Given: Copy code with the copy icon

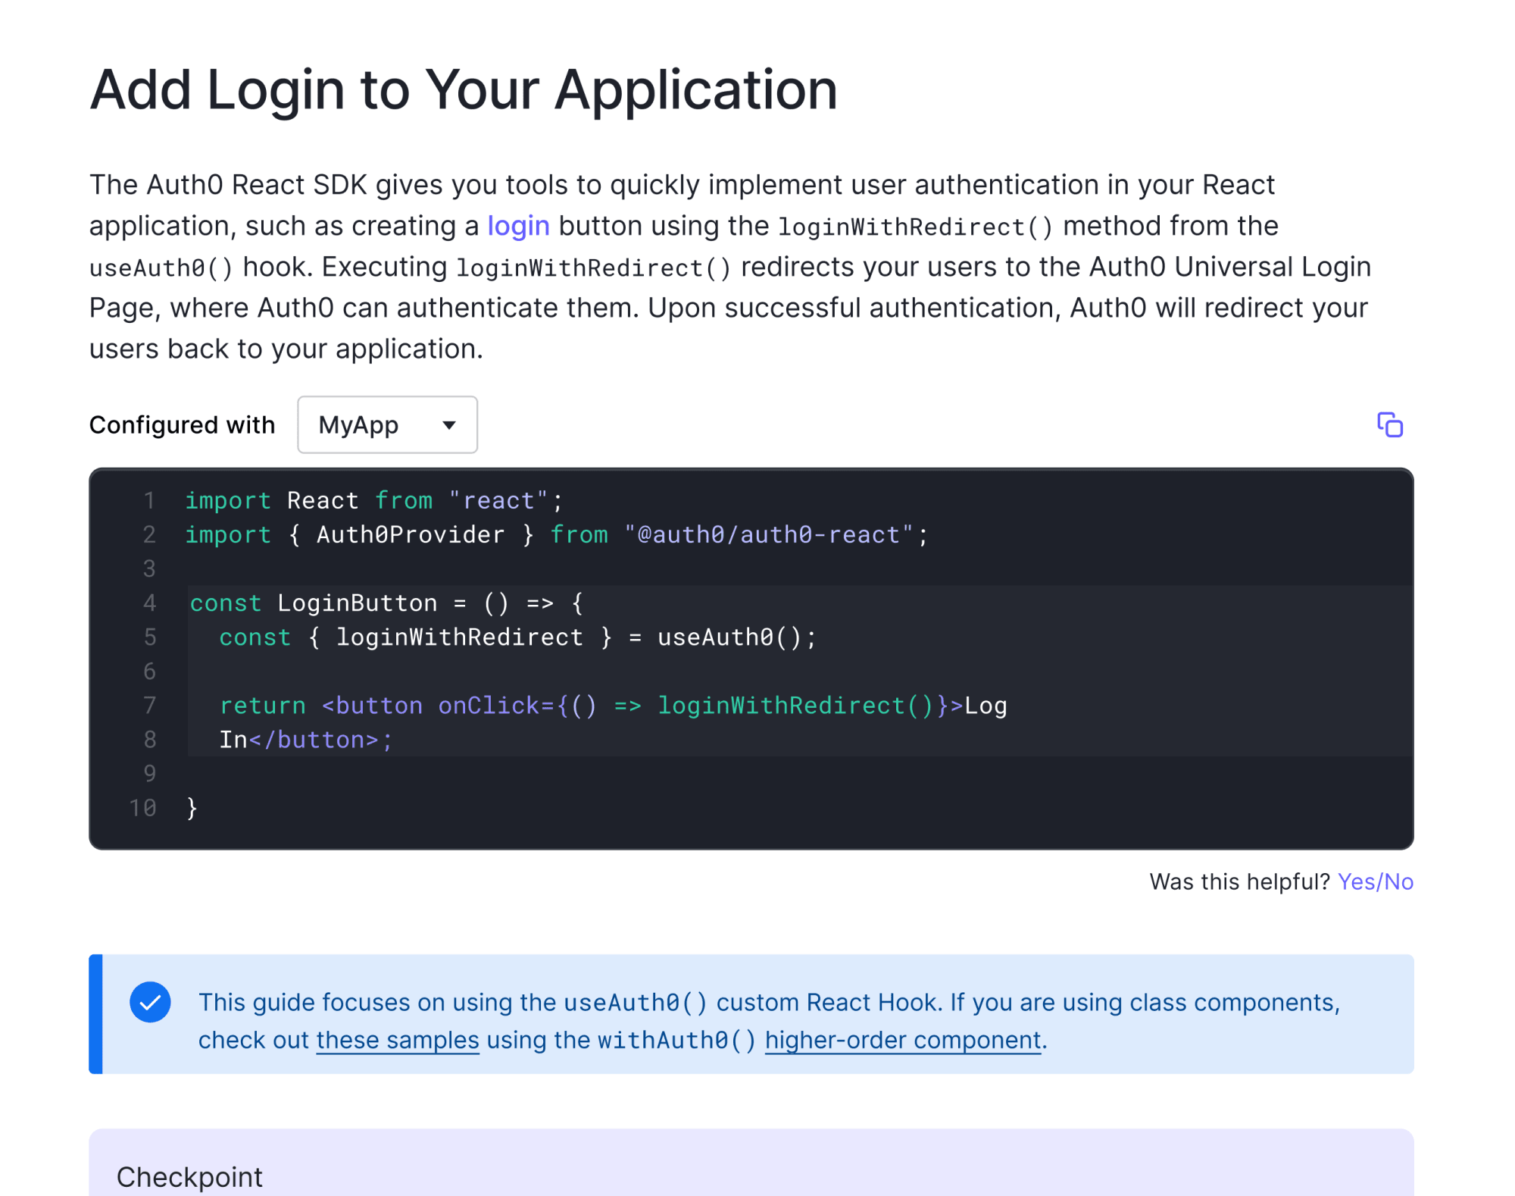Looking at the screenshot, I should (x=1389, y=425).
